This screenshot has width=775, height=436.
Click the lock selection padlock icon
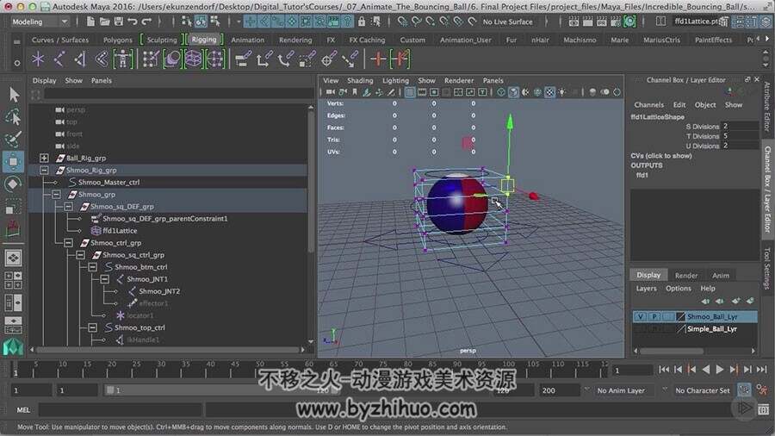362,22
